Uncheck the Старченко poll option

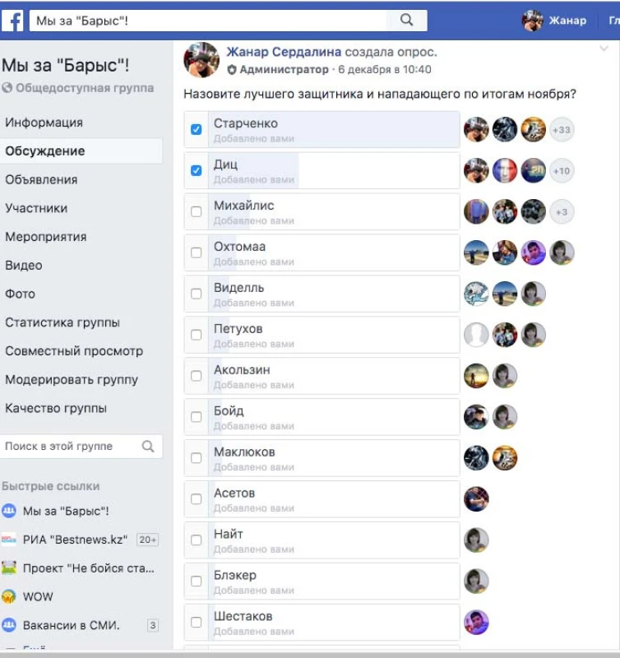pyautogui.click(x=196, y=129)
